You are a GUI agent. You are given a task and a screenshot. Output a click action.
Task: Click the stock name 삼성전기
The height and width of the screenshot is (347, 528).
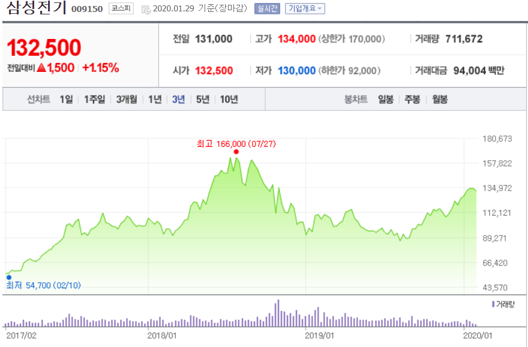(x=36, y=8)
